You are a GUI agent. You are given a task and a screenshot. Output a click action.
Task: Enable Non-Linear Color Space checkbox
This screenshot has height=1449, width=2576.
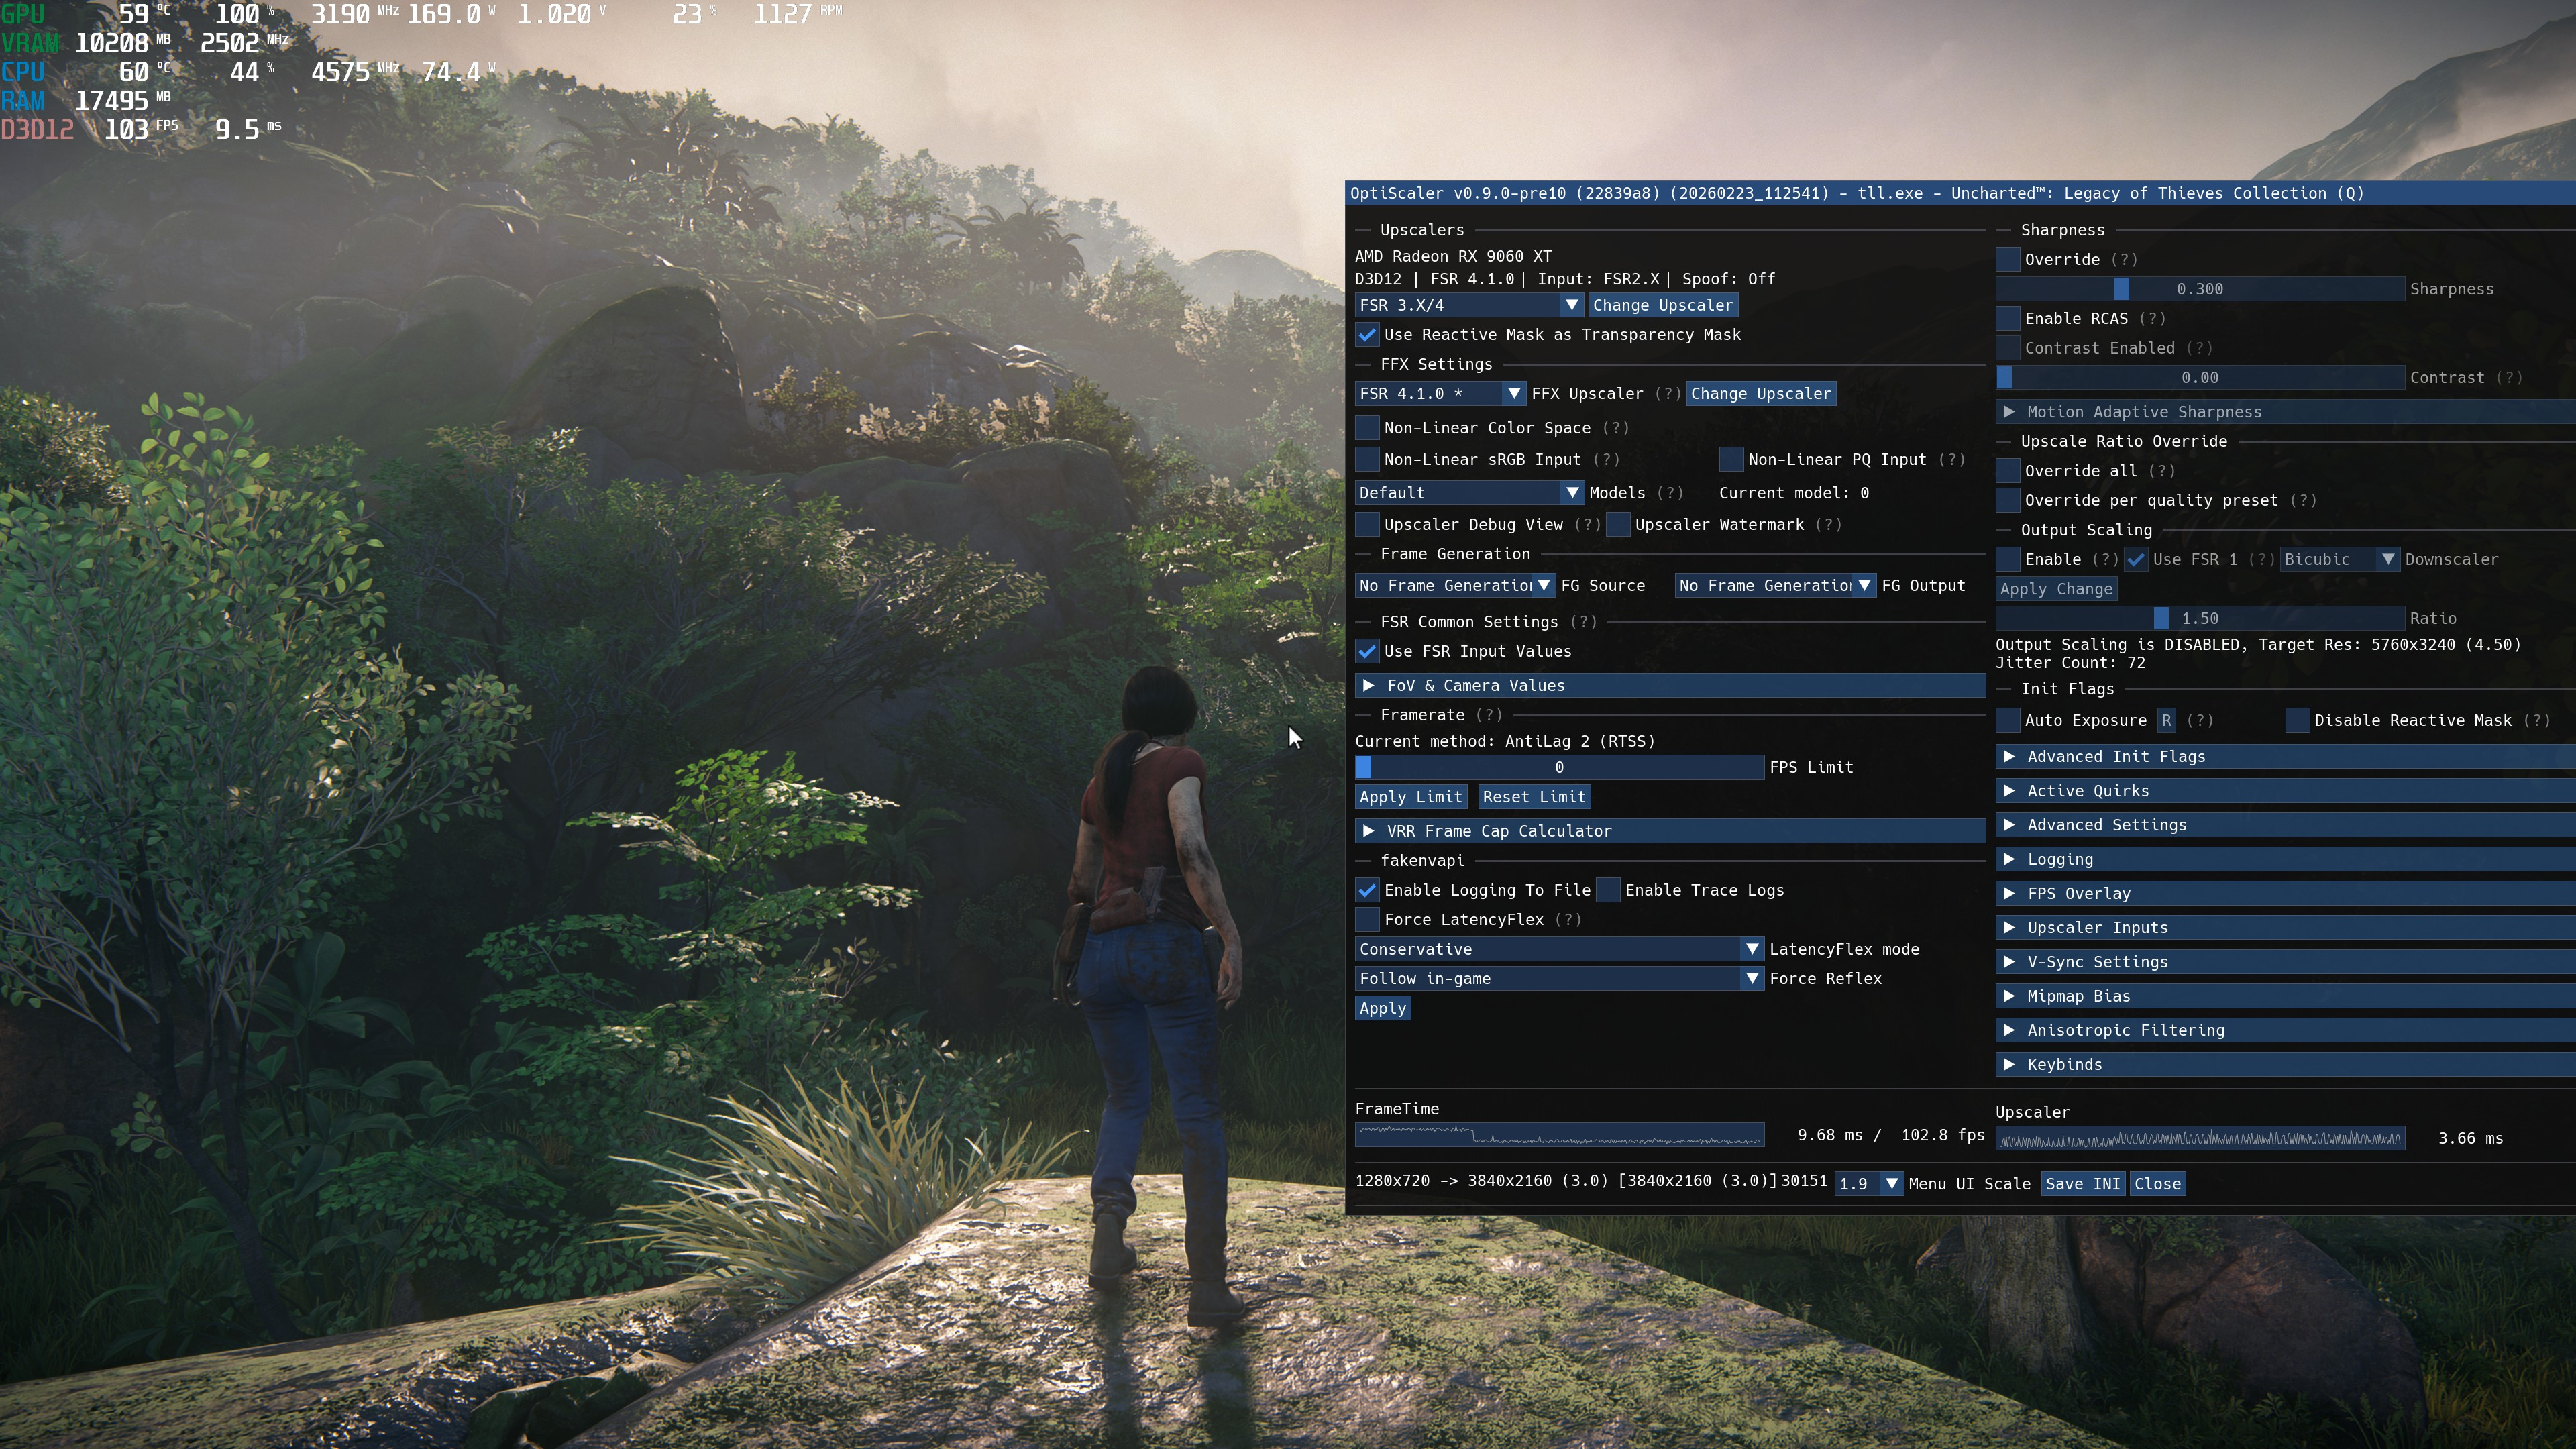[1367, 428]
